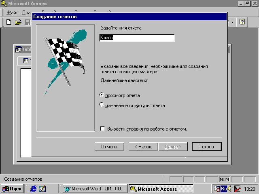259x194 pixels.
Task: Open the Правка menu
Action: click(x=28, y=13)
